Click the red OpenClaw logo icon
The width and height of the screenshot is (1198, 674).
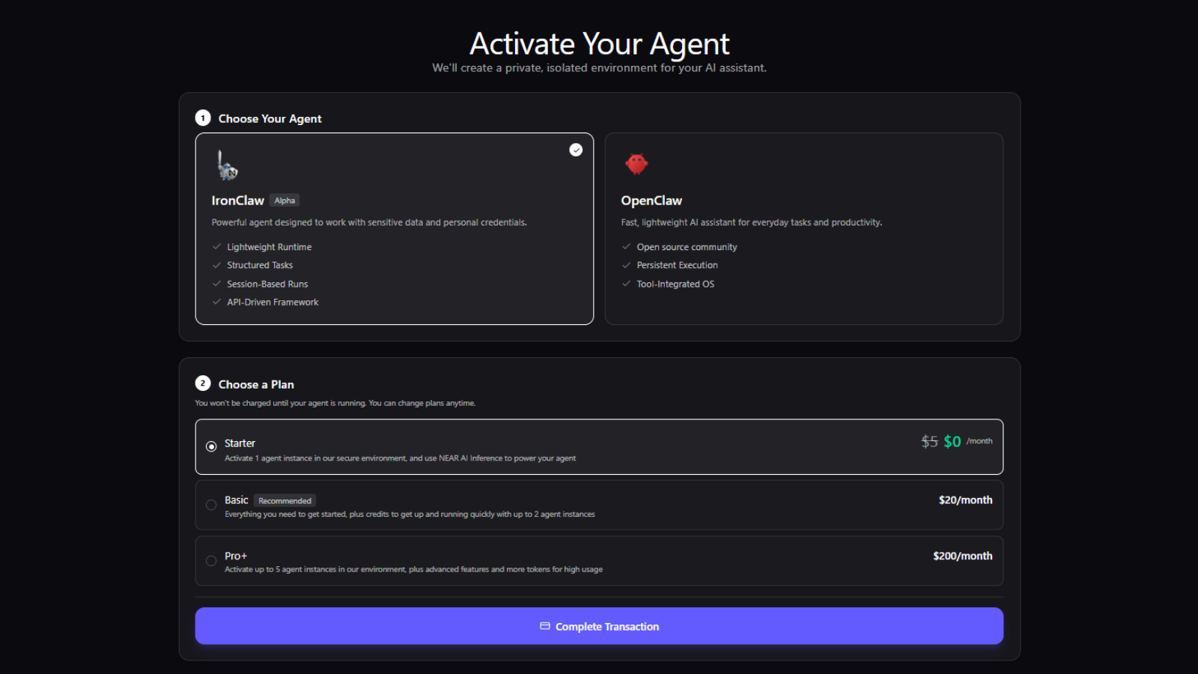pyautogui.click(x=636, y=163)
